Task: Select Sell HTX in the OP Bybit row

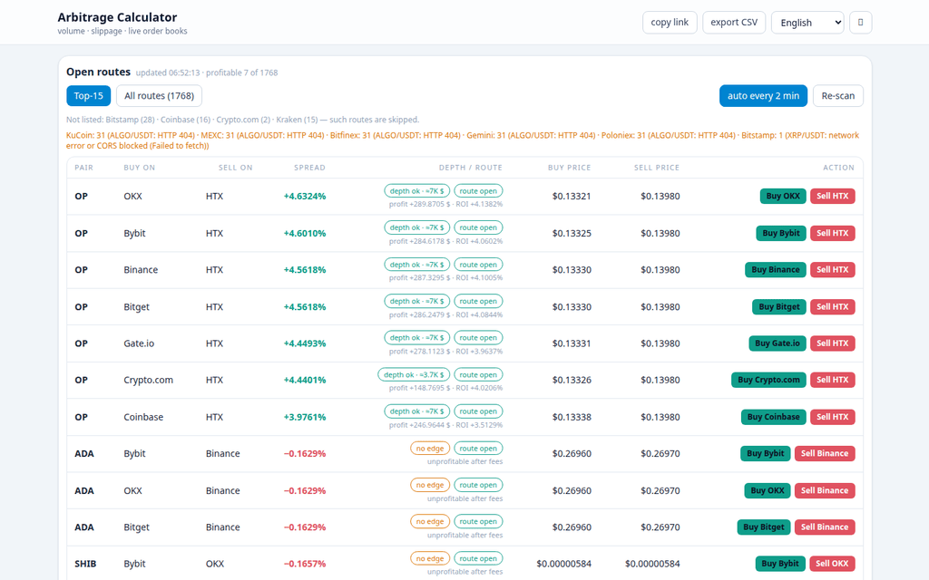Action: point(833,233)
